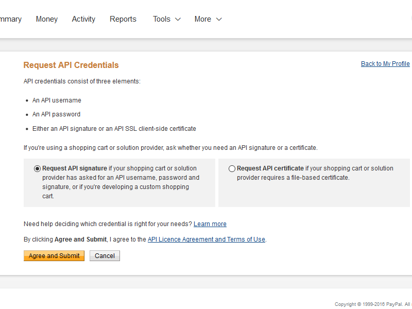This screenshot has height=309, width=412.
Task: Choose the Request API certificate radio button
Action: pos(232,168)
